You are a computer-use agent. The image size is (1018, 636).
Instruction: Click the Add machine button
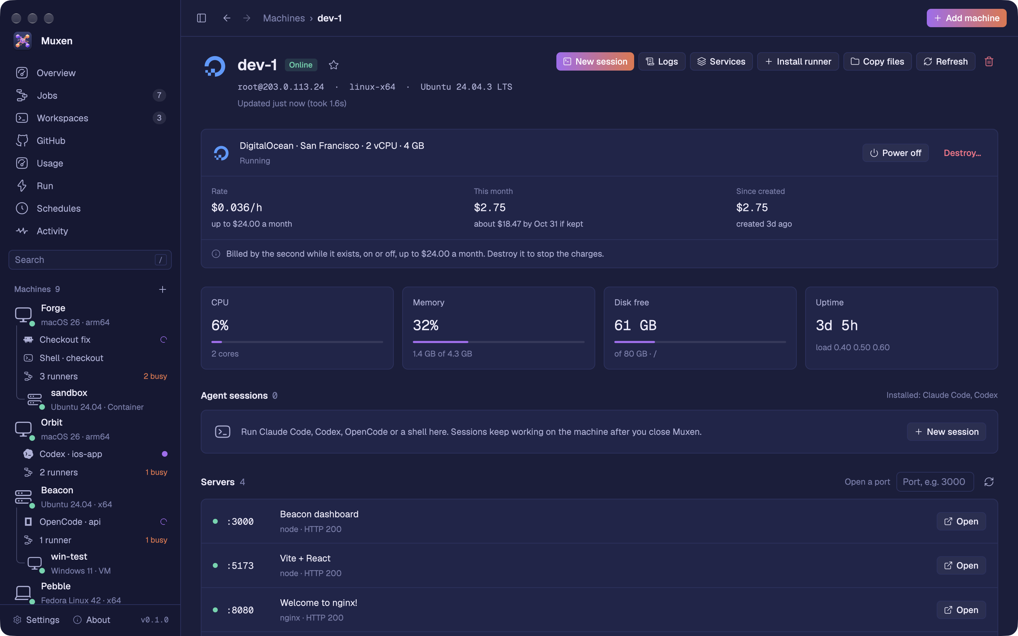966,18
